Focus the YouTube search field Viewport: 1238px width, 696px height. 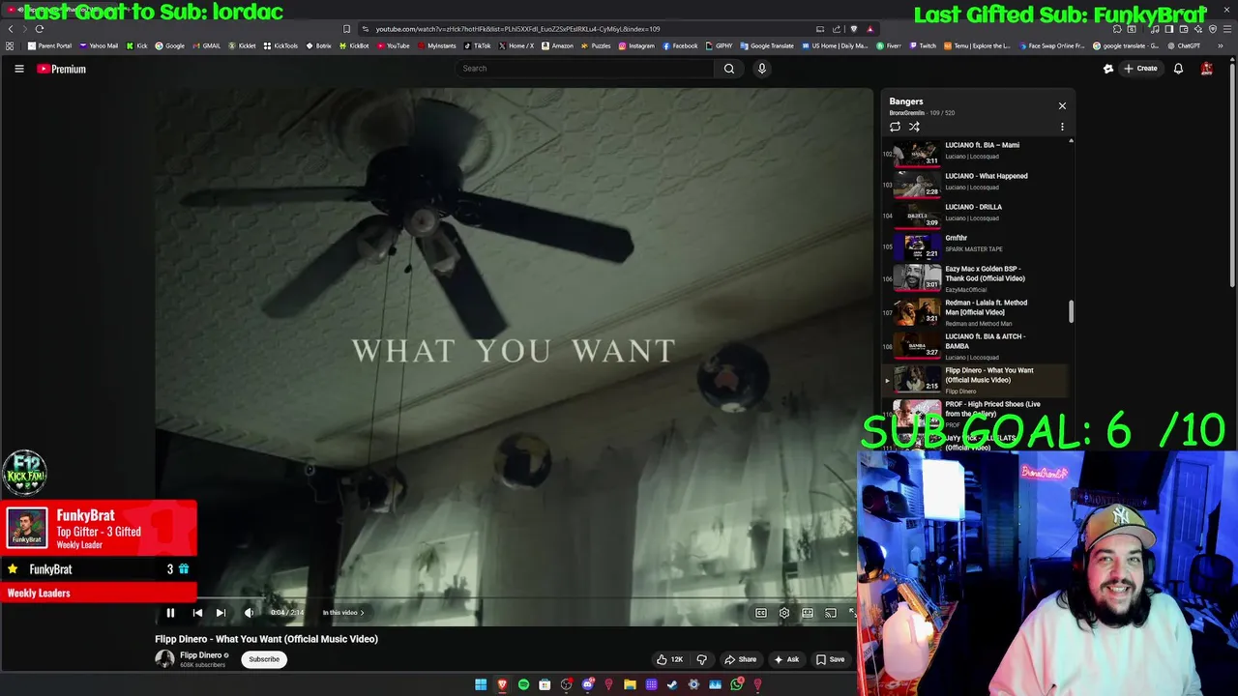585,69
